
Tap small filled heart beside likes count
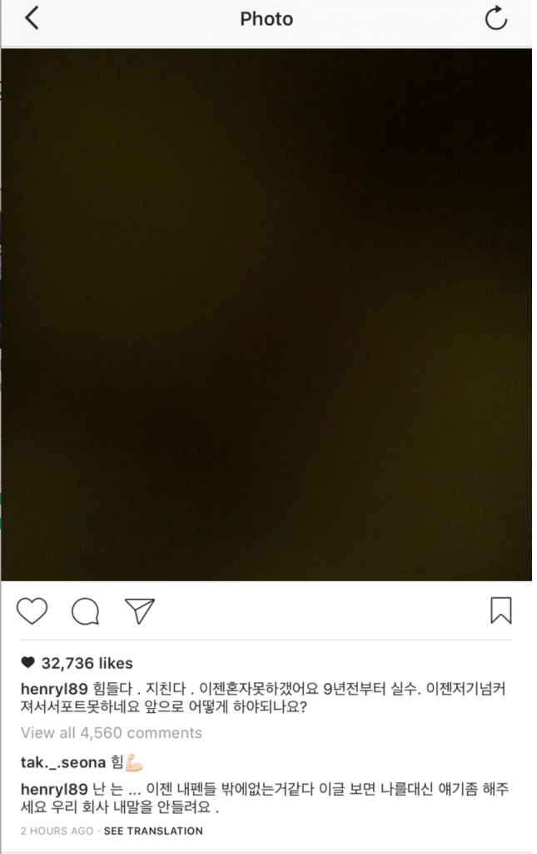coord(27,662)
